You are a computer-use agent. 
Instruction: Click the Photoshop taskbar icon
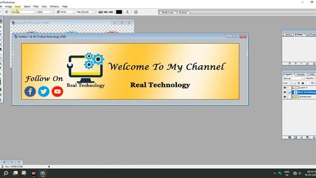(43, 173)
